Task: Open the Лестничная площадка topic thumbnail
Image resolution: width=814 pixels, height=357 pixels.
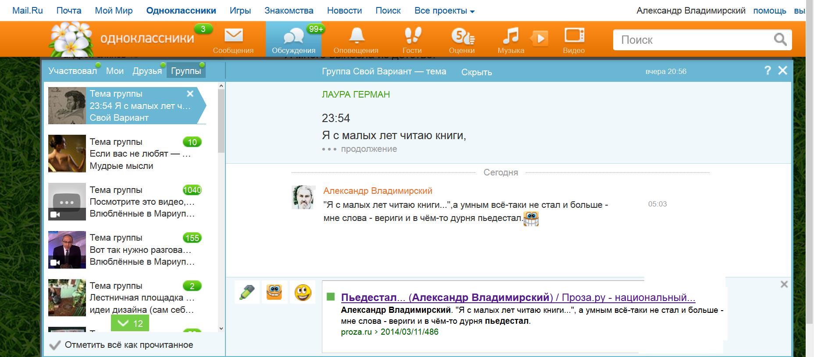Action: [67, 298]
